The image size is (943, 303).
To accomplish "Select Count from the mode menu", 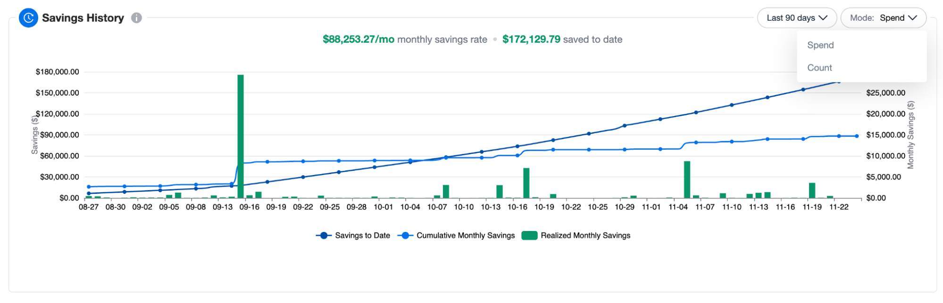I will click(x=819, y=68).
